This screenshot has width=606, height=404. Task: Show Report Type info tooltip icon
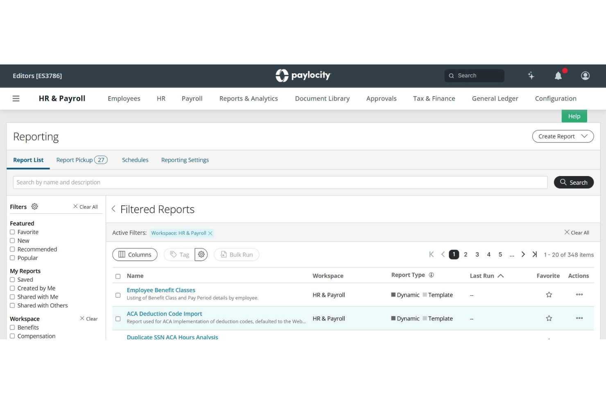[x=431, y=275]
